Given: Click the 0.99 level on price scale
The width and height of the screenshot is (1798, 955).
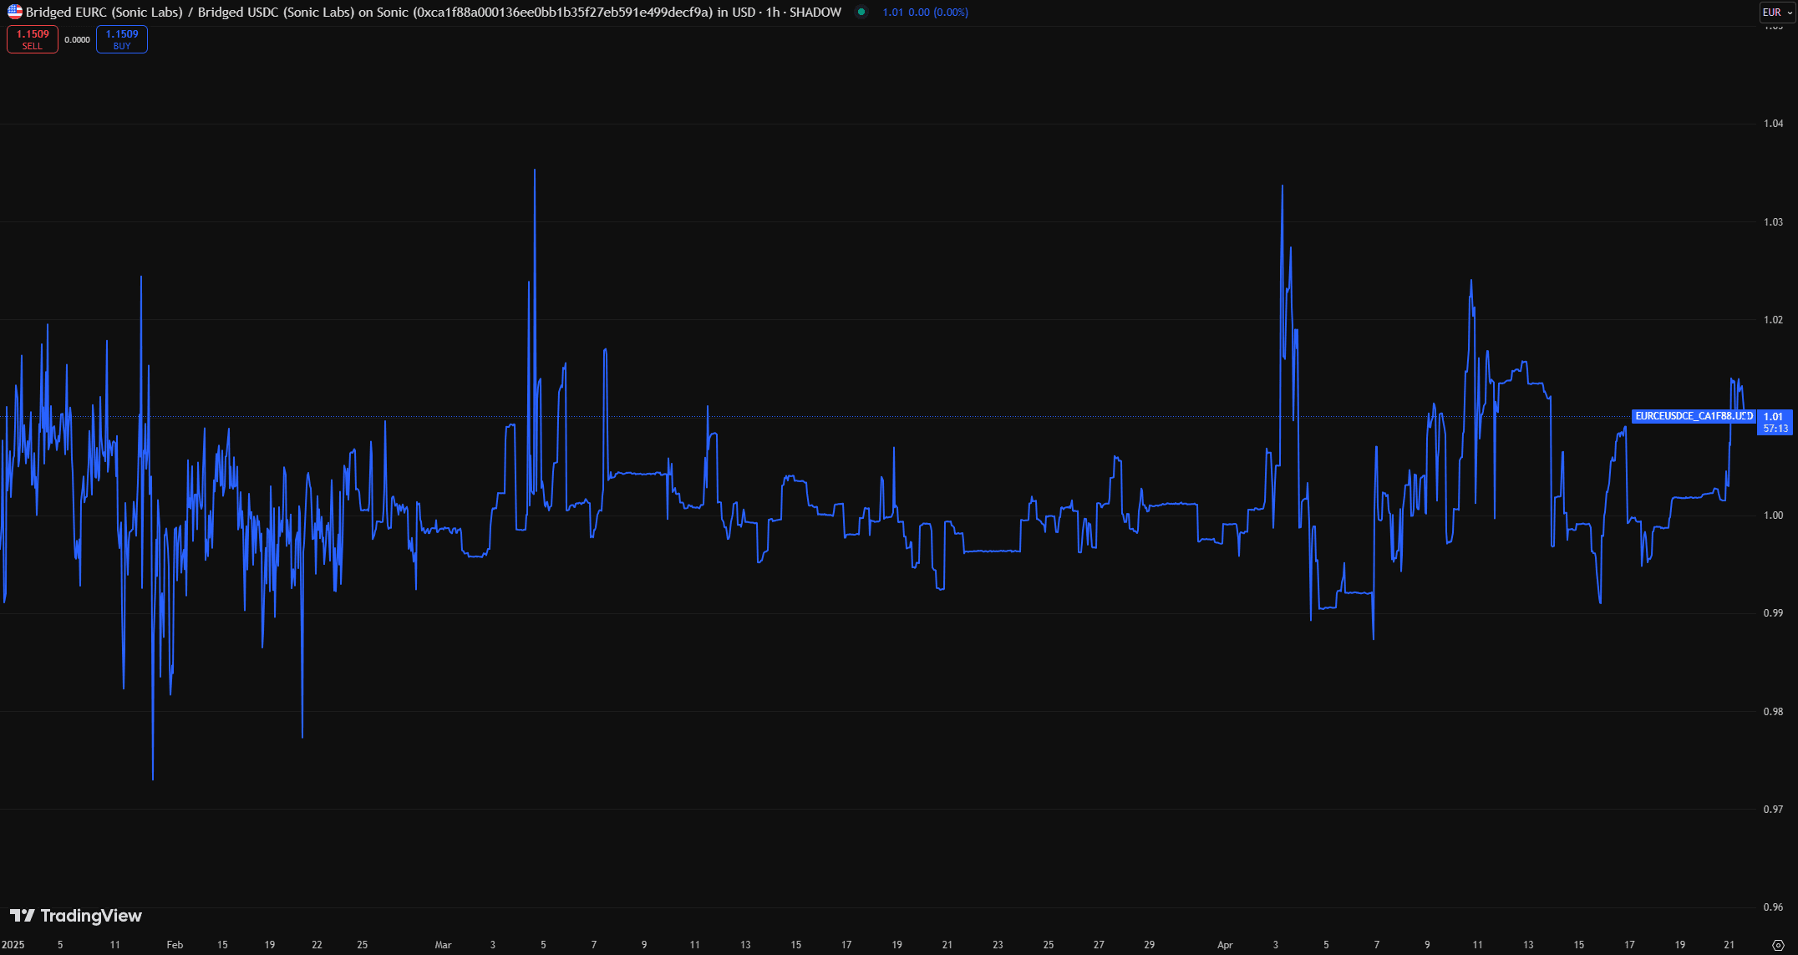Looking at the screenshot, I should click(1773, 613).
